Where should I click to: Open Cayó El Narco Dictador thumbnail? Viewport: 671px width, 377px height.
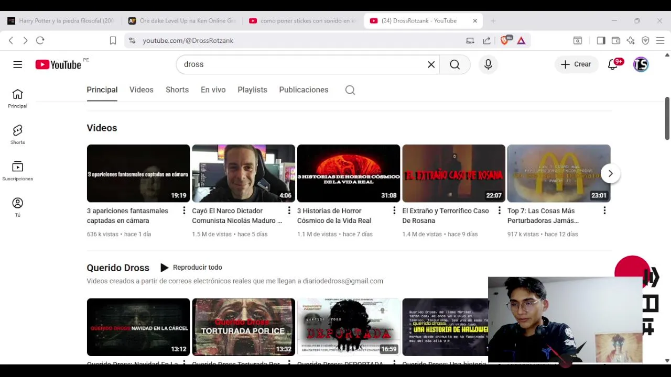243,173
